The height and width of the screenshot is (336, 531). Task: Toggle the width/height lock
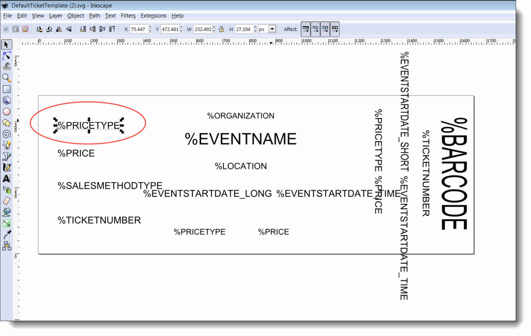221,29
